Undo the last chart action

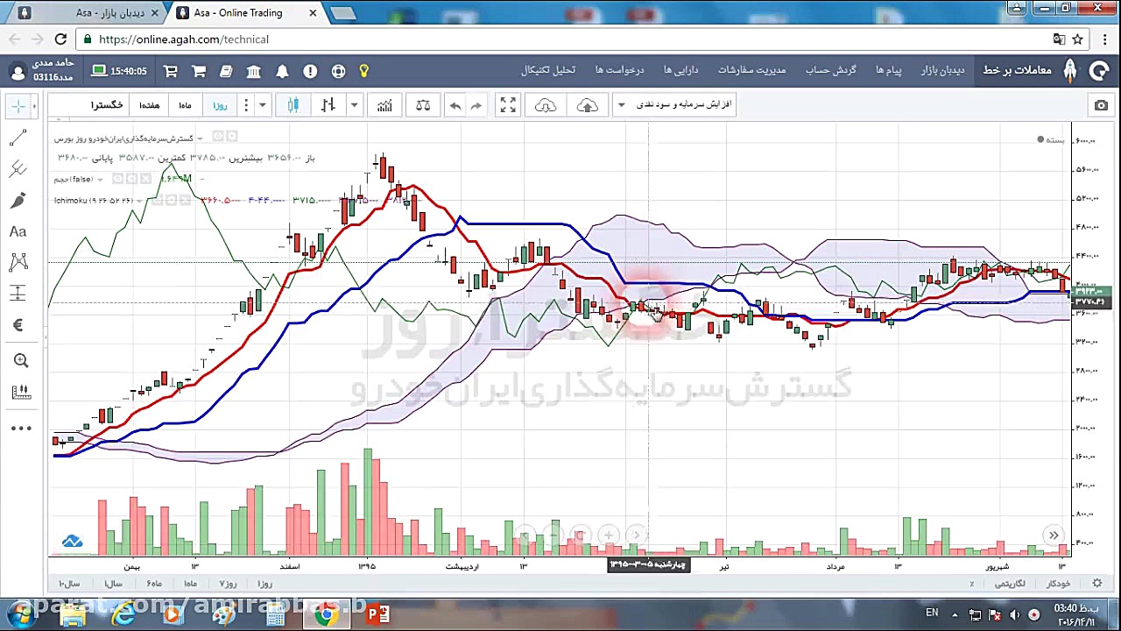tap(455, 105)
